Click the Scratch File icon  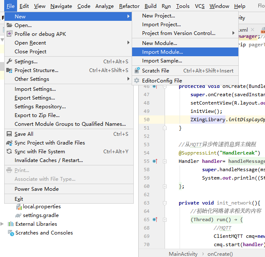click(x=137, y=71)
